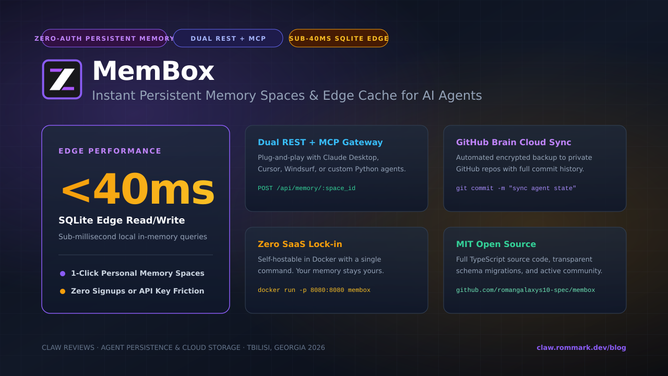Open the claw.rommark.dev/blog link
This screenshot has width=668, height=376.
pyautogui.click(x=581, y=348)
